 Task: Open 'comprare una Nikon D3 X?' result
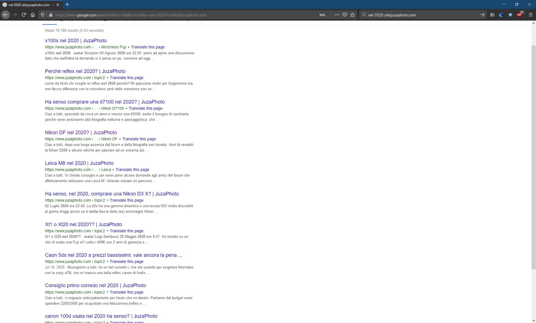[112, 194]
